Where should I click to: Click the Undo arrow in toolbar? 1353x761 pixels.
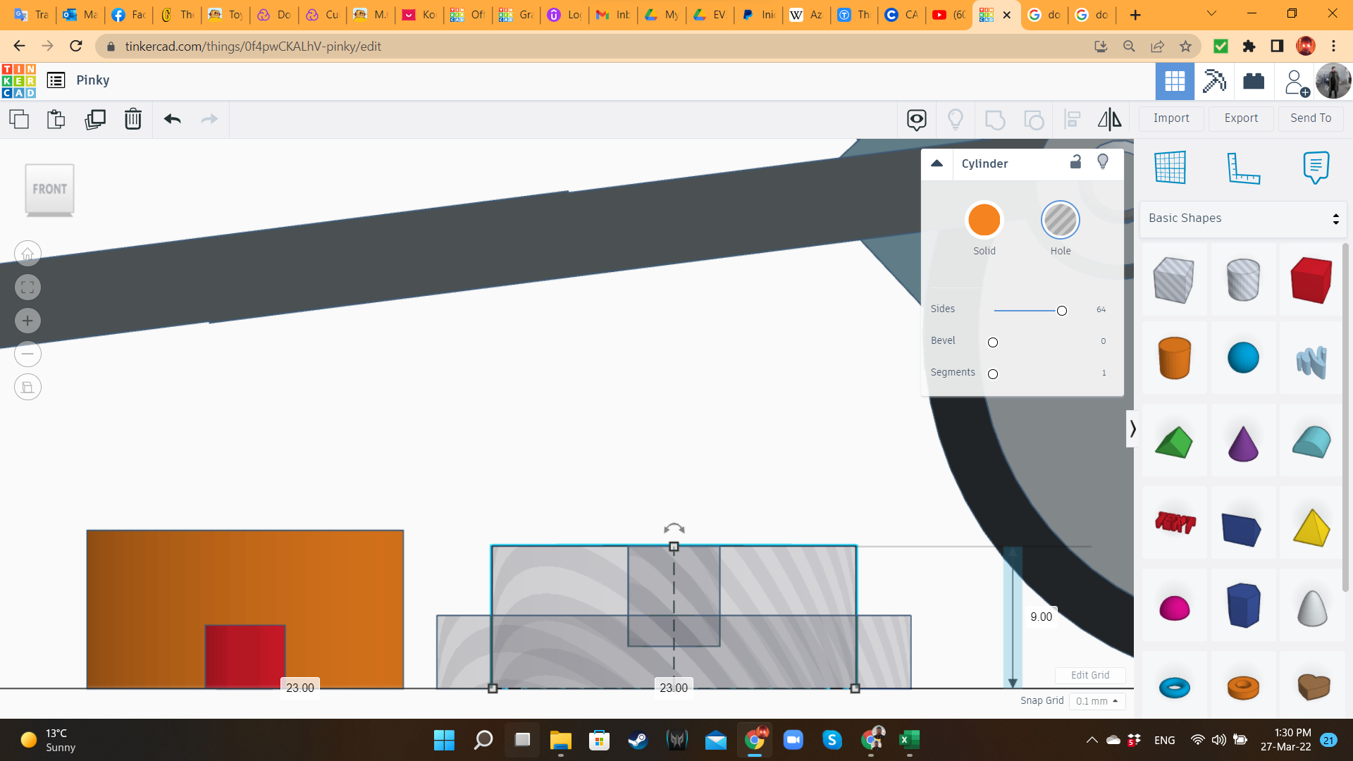click(173, 119)
